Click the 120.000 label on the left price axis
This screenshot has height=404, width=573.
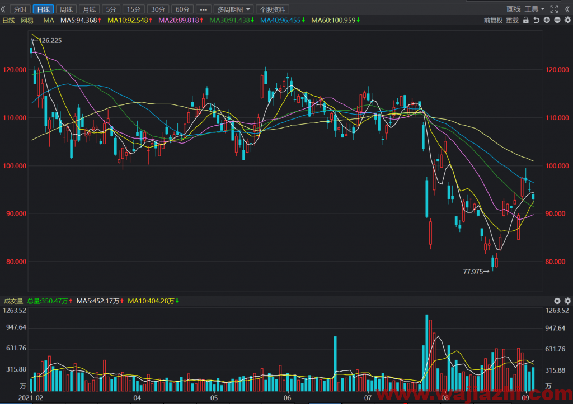click(15, 70)
